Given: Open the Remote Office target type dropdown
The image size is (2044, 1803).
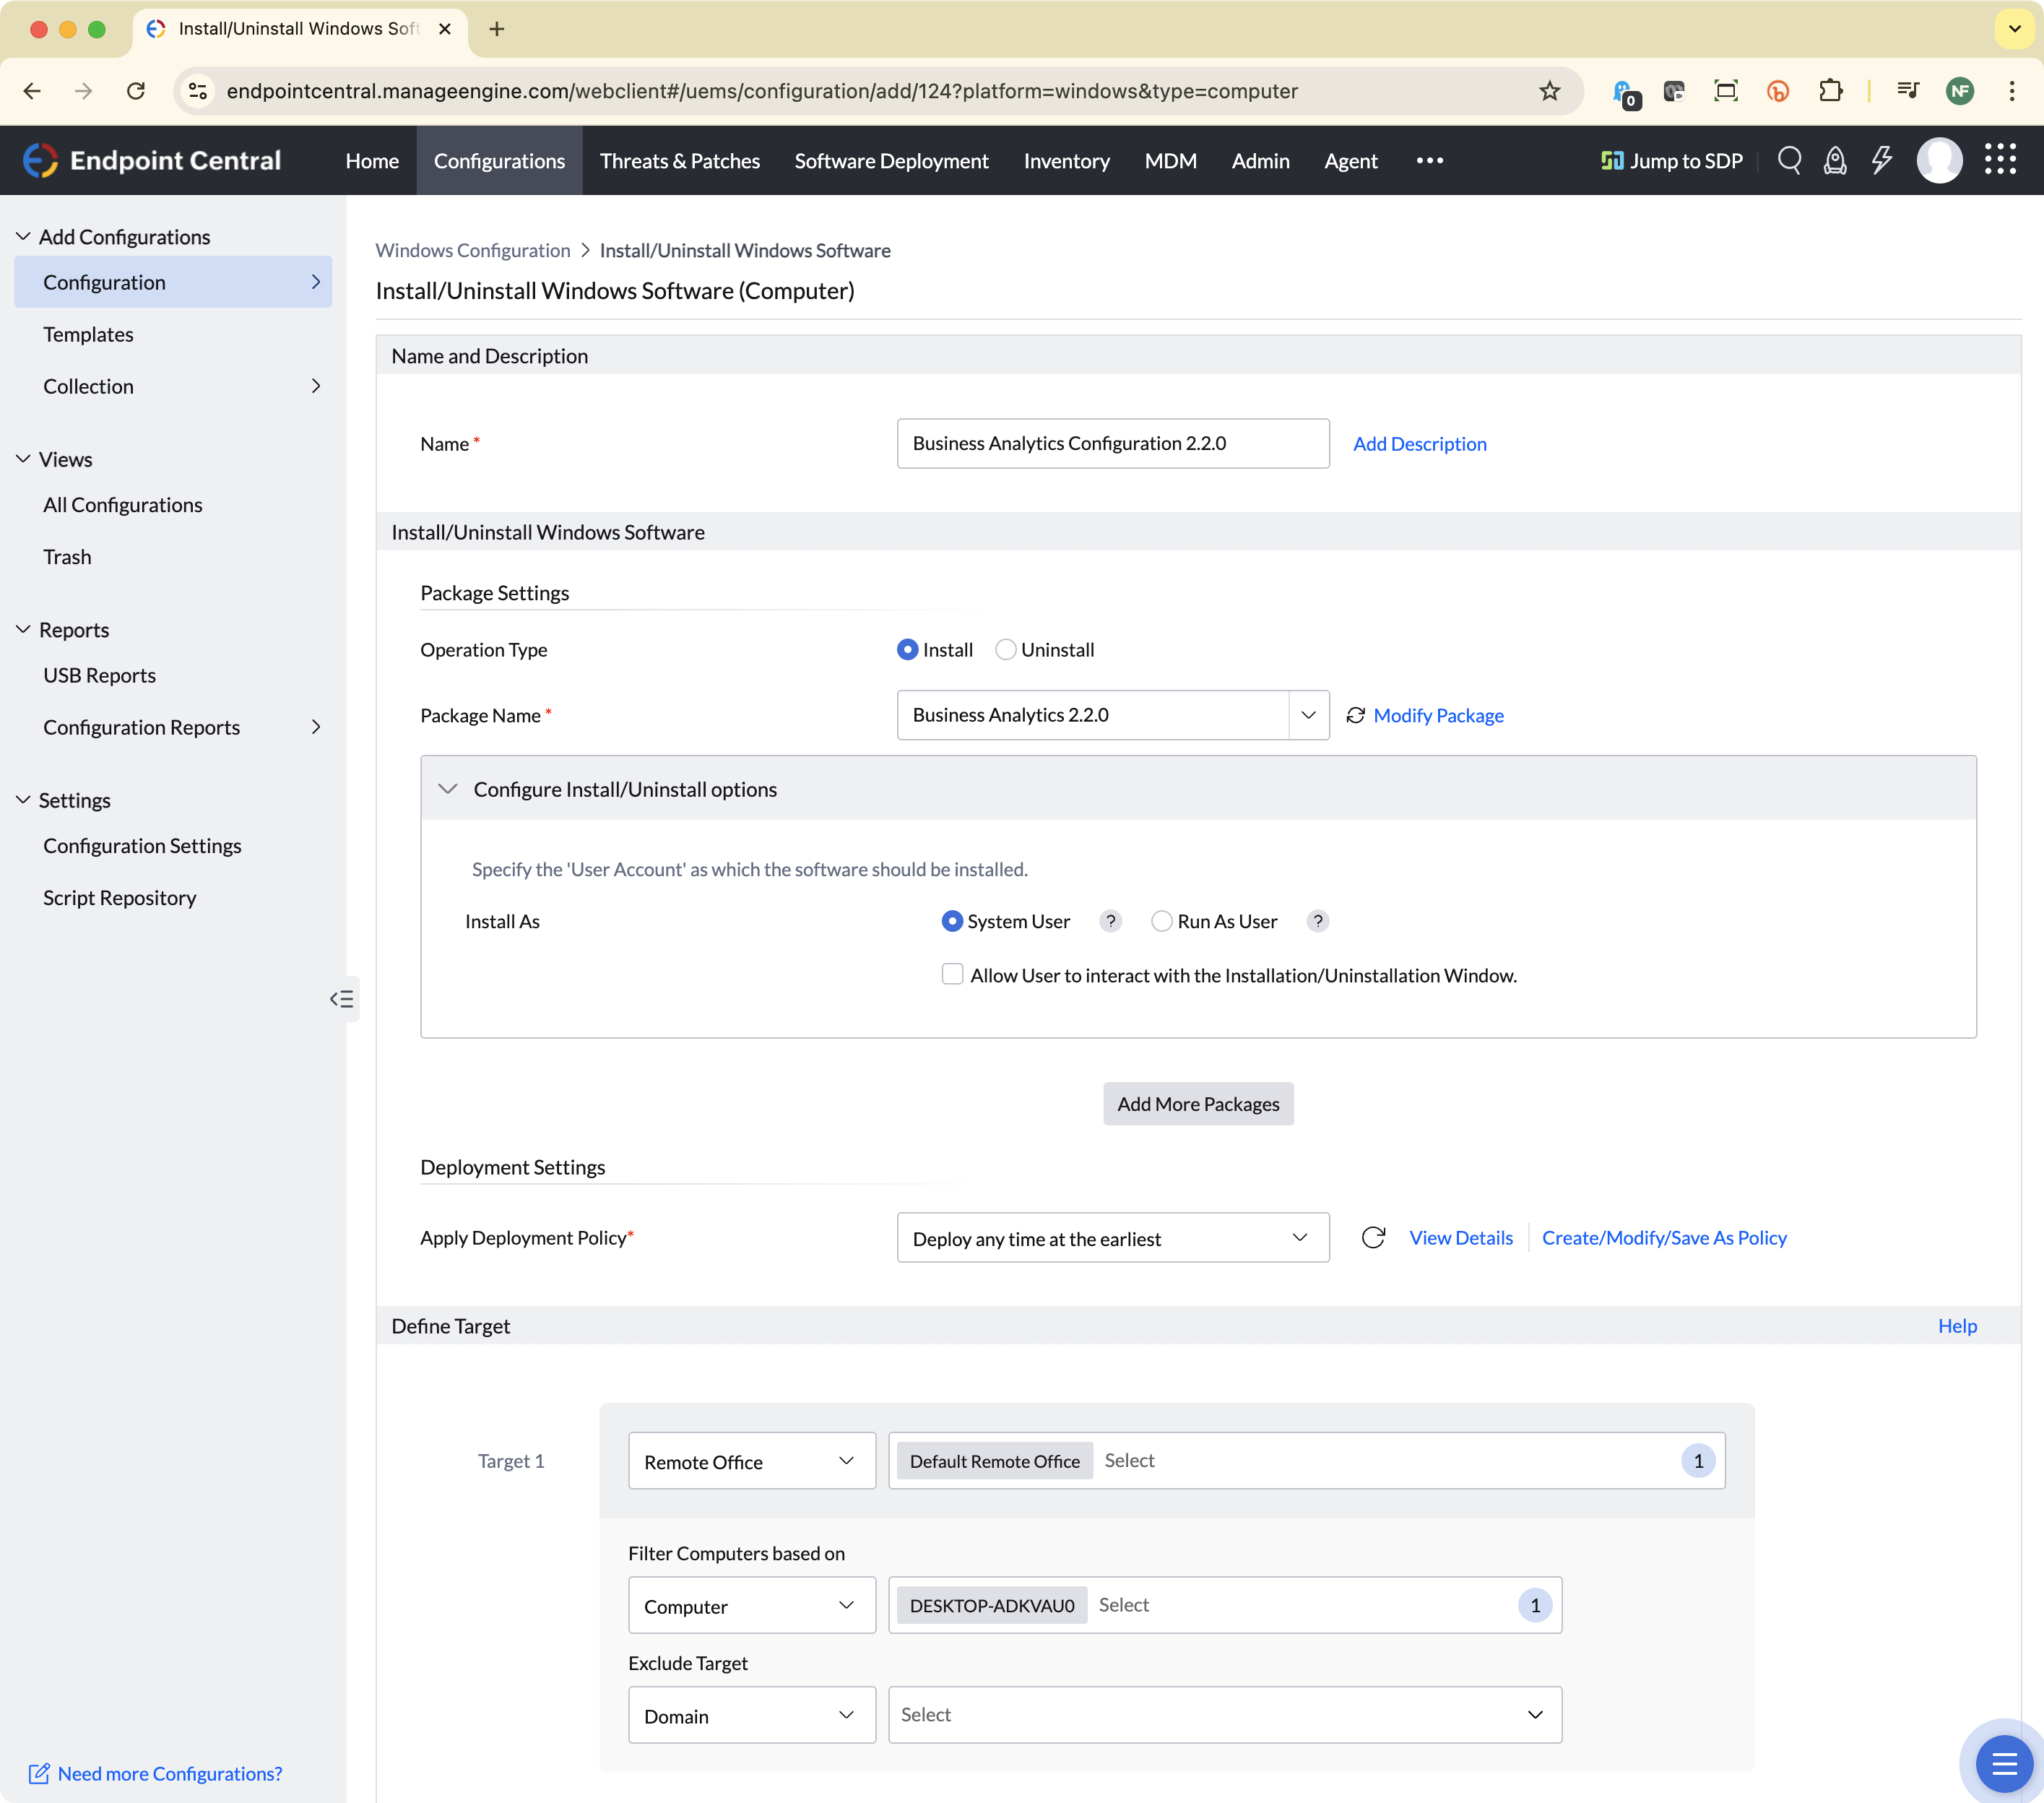Looking at the screenshot, I should click(x=752, y=1461).
